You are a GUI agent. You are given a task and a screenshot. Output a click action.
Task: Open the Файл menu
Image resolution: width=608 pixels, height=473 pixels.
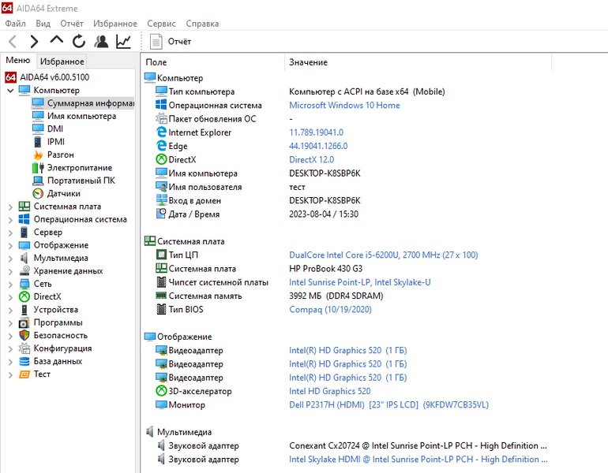16,24
